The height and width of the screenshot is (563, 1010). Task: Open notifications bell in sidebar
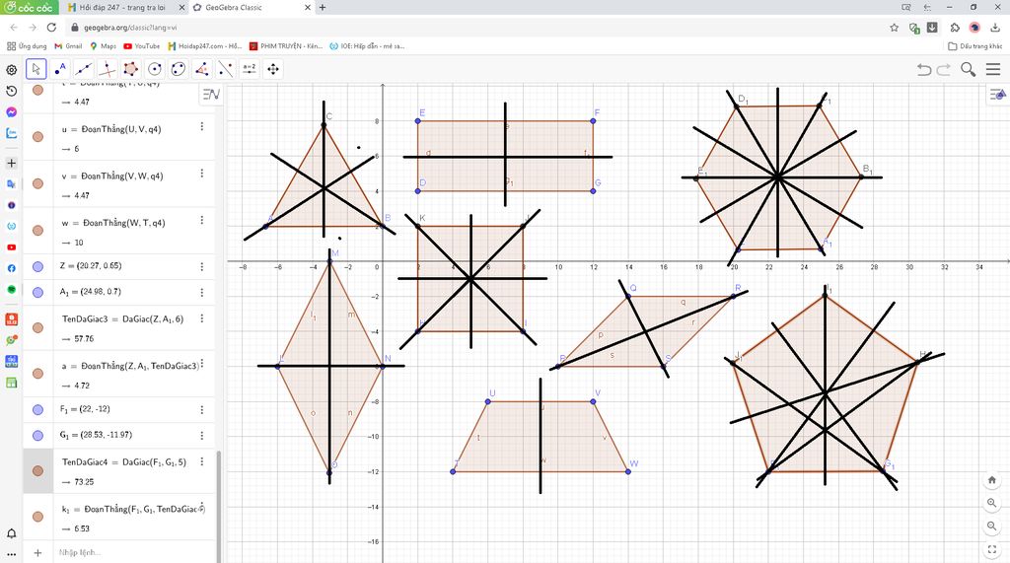pos(12,533)
